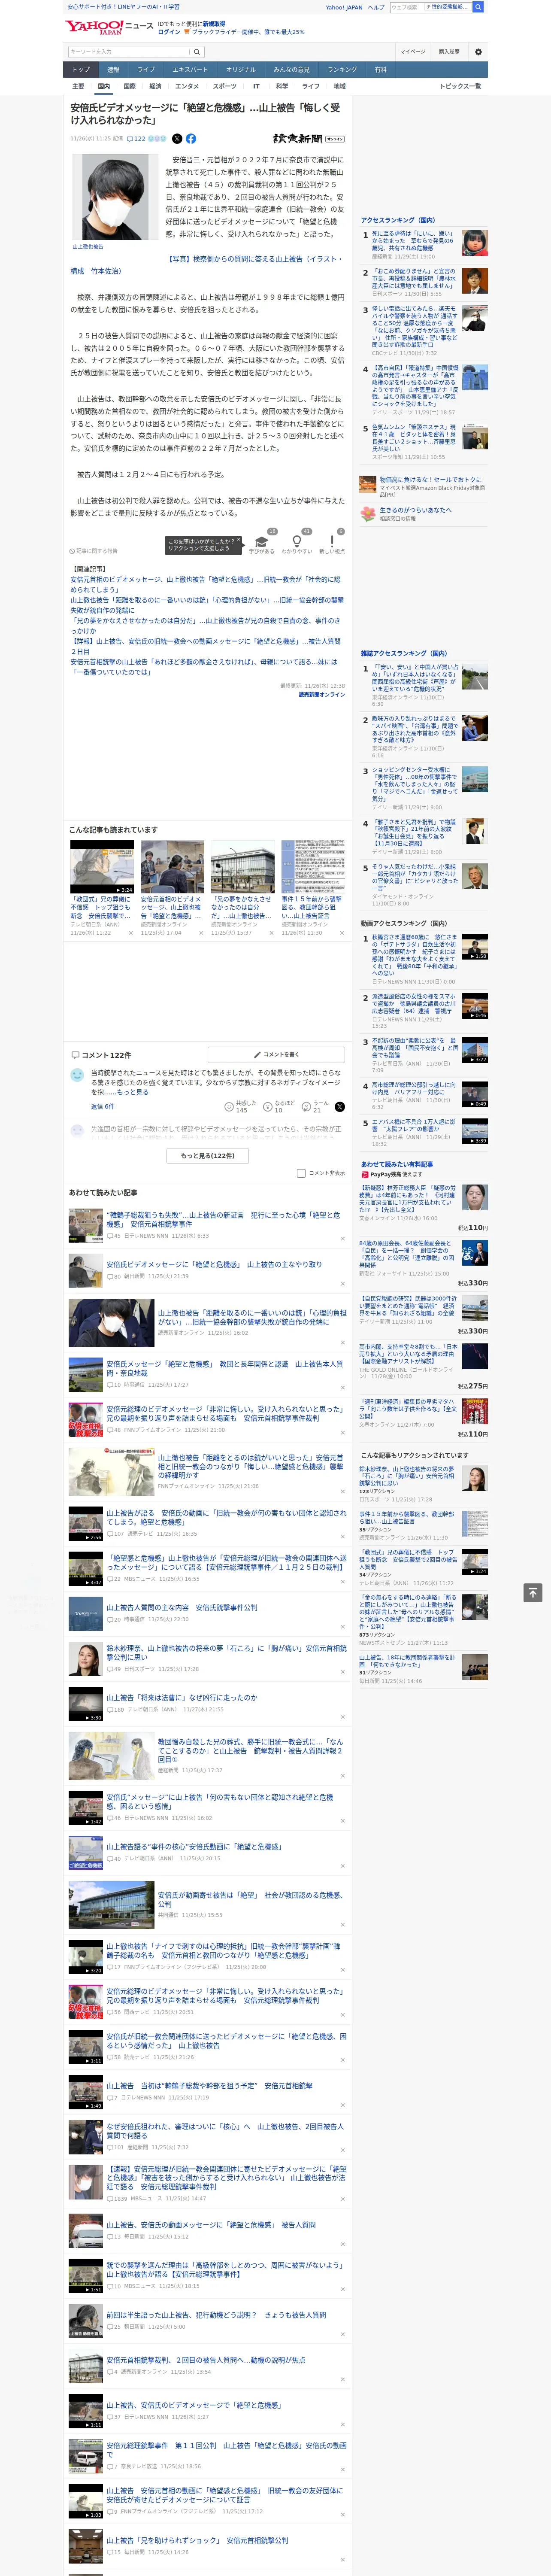Screen dimensions: 551x2576
Task: Open the comment count icon showing 122
Action: [136, 139]
